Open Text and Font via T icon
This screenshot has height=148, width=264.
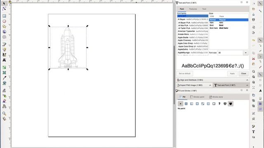point(253,132)
